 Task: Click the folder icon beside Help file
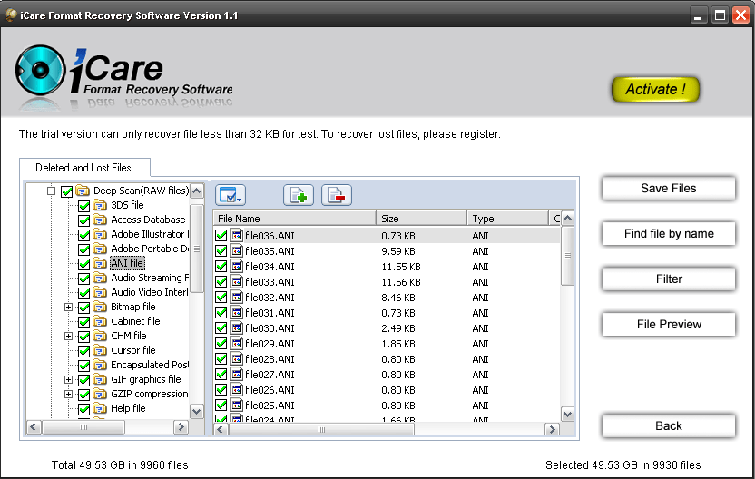(x=100, y=409)
